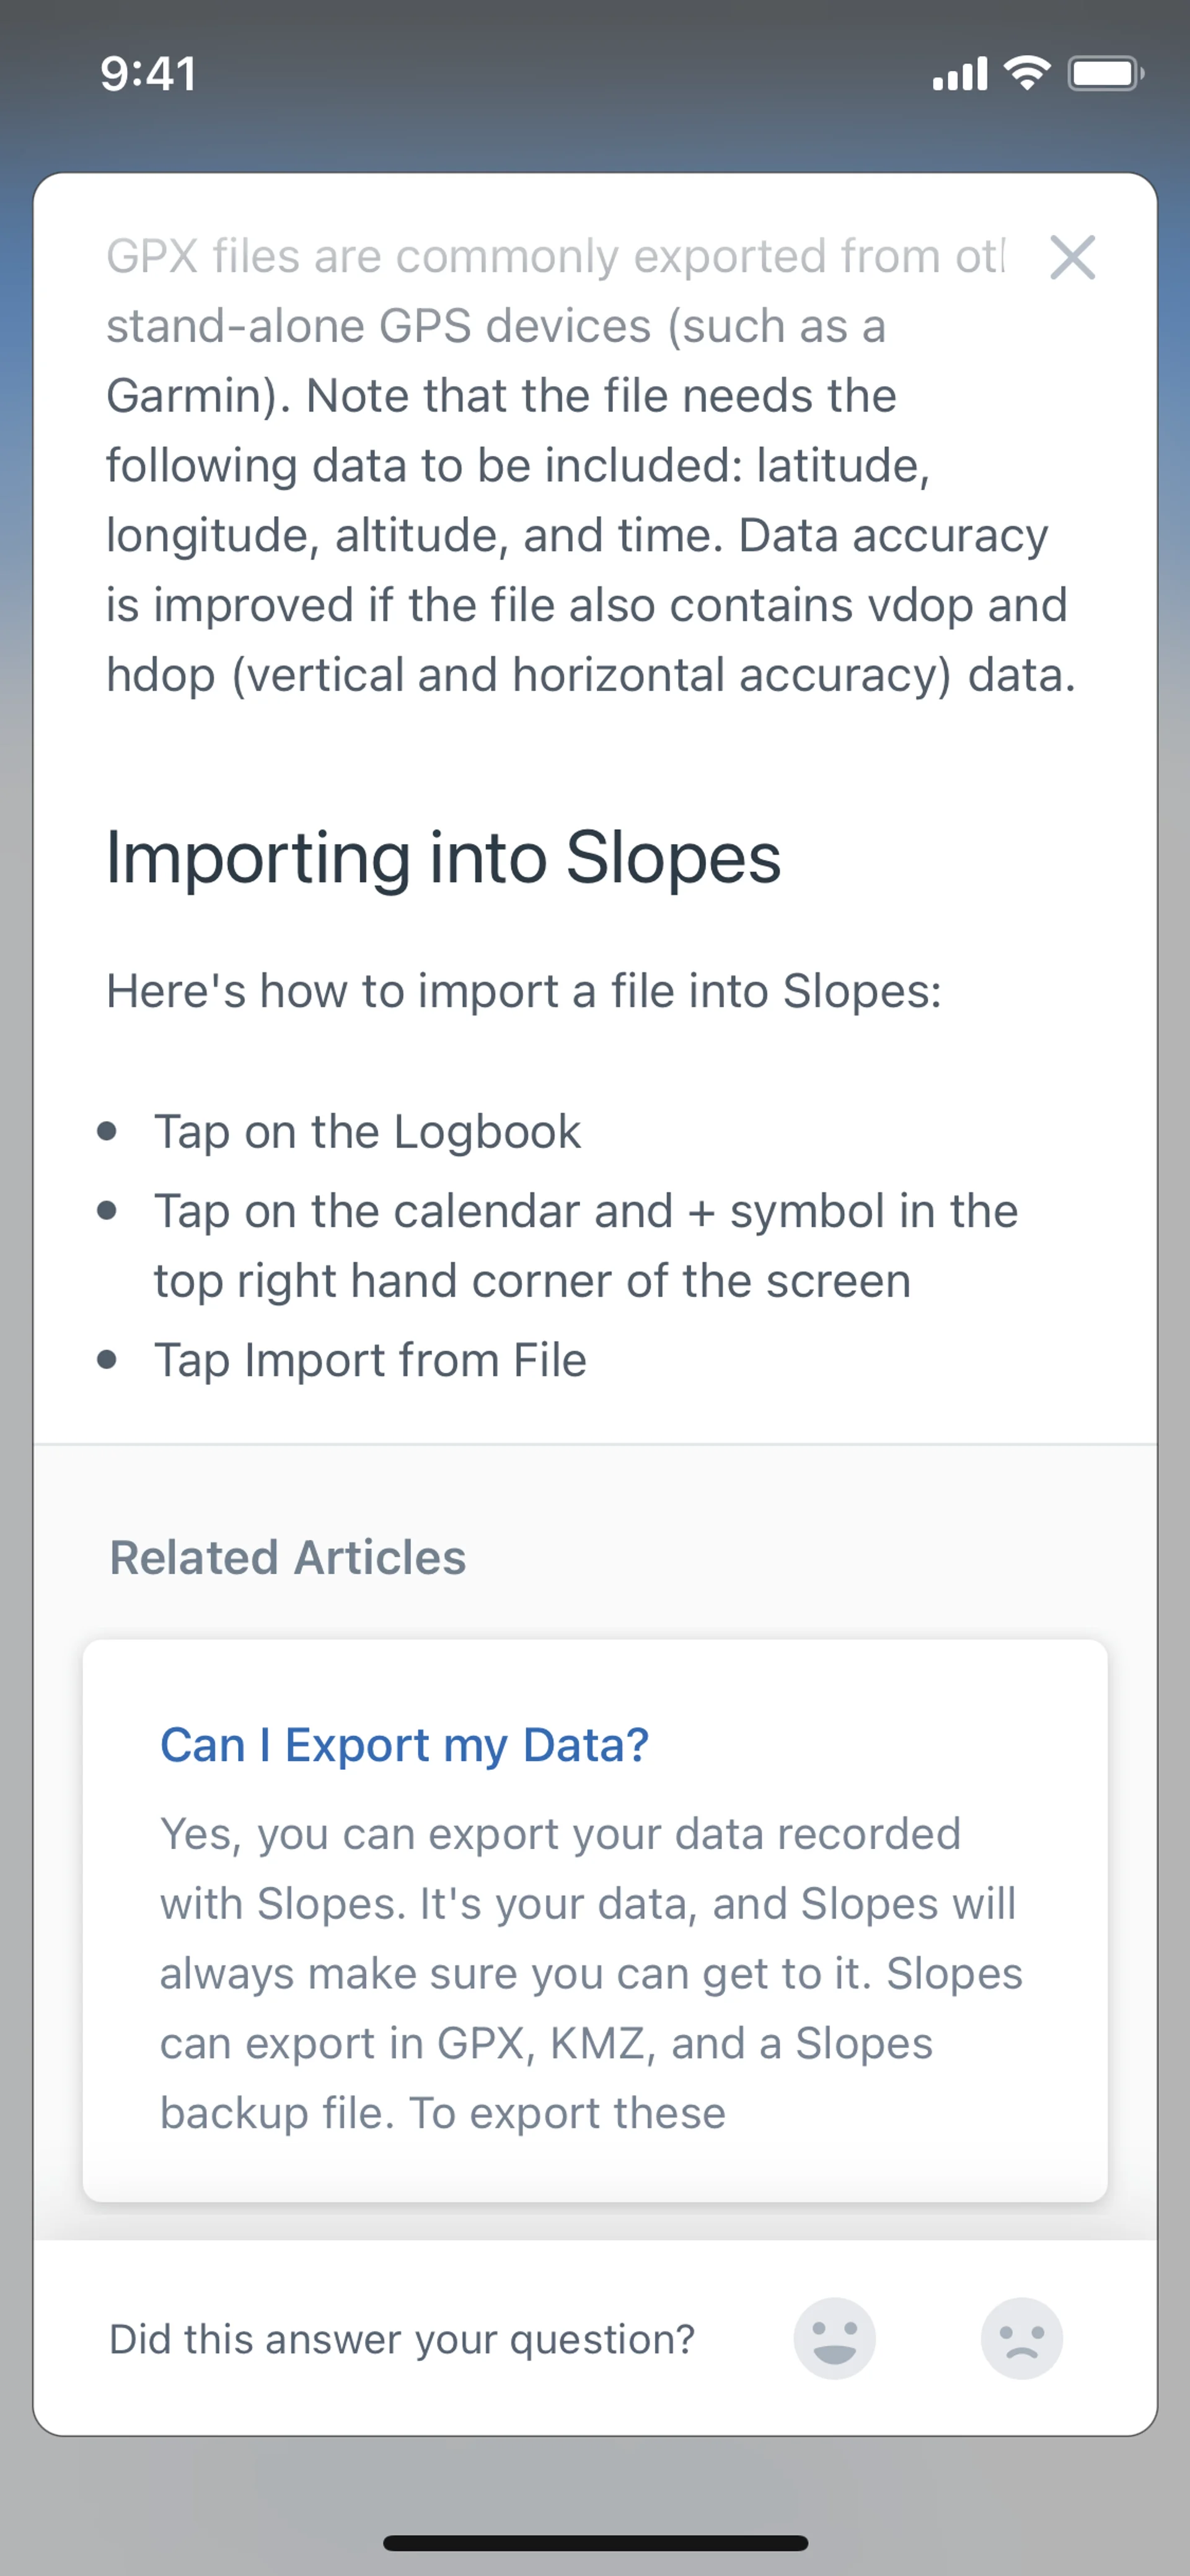Click the Wi-Fi status icon

(x=1027, y=74)
